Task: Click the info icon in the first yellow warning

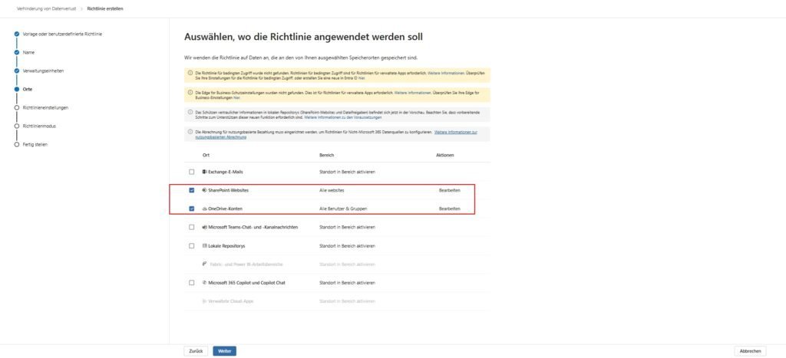Action: click(190, 73)
